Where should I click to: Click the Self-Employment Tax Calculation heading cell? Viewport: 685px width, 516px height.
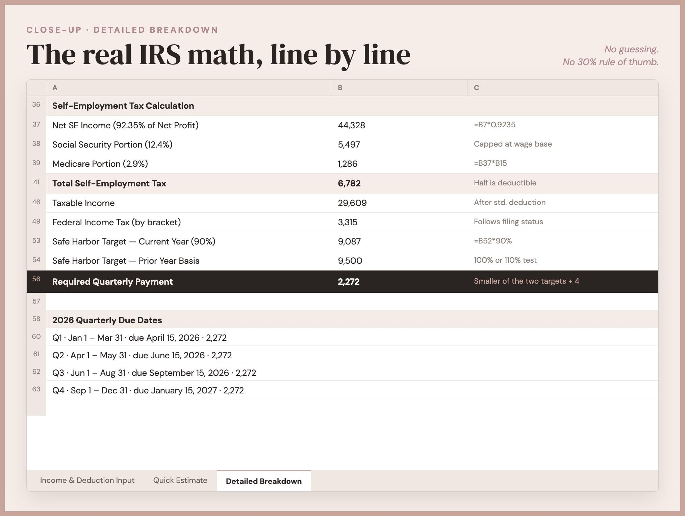pos(189,106)
